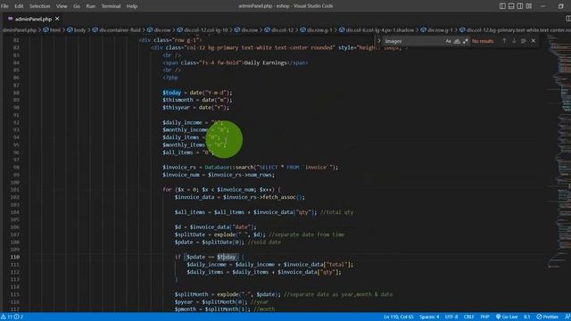Open the Selection menu

[x=39, y=6]
